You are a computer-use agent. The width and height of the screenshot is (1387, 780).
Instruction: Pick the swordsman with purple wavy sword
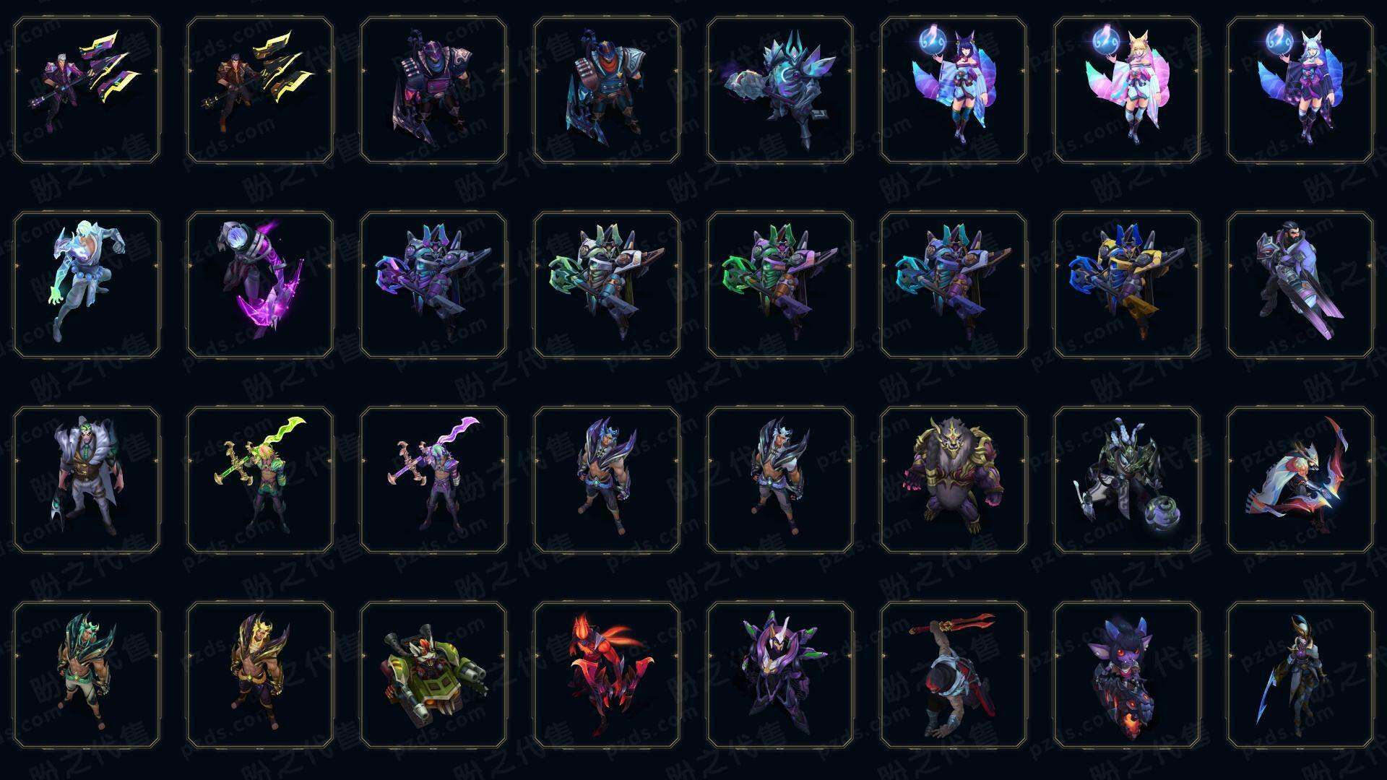433,480
